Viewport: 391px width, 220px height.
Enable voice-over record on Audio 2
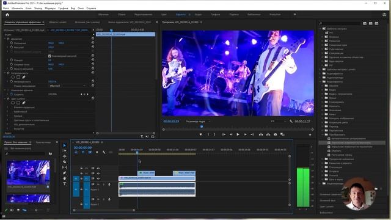click(109, 199)
